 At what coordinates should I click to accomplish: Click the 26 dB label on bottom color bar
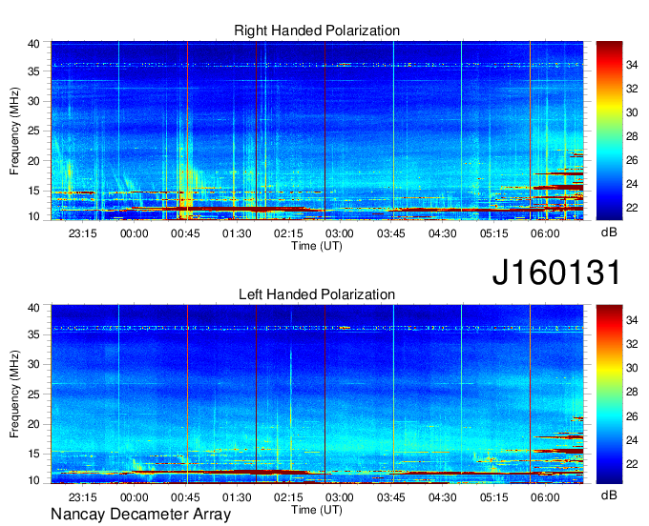632,416
